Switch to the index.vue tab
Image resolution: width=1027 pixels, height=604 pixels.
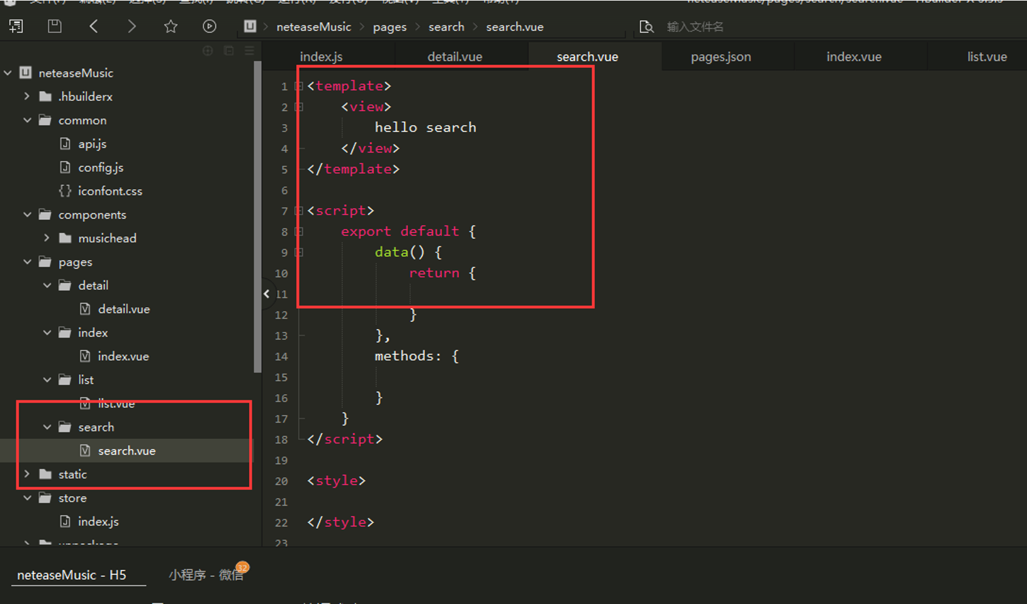tap(853, 57)
